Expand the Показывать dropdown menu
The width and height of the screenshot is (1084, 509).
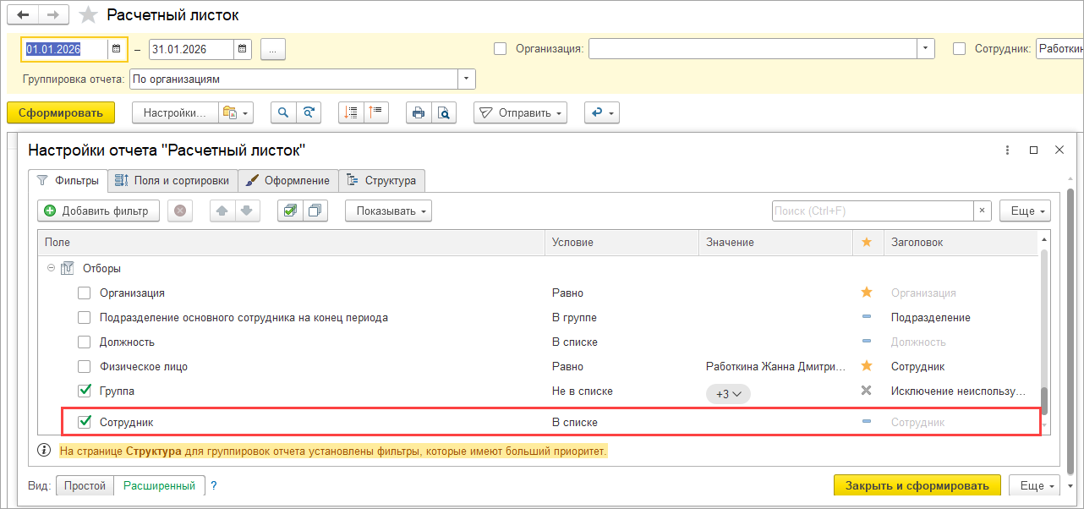[x=388, y=211]
